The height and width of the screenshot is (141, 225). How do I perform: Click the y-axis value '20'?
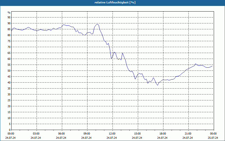point(9,106)
